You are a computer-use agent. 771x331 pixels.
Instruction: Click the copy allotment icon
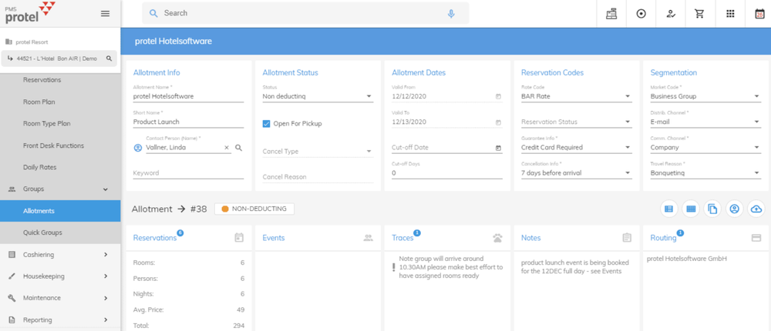712,209
